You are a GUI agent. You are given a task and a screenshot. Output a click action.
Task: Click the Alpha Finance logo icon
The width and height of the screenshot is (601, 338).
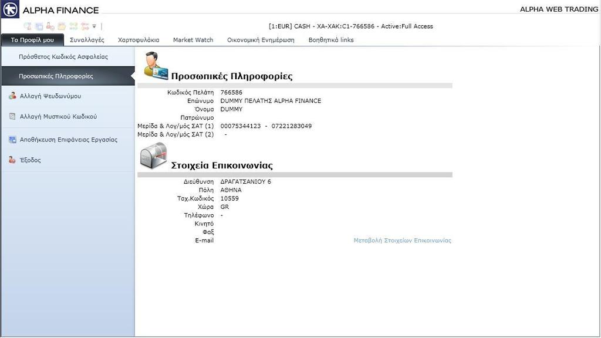(x=10, y=9)
